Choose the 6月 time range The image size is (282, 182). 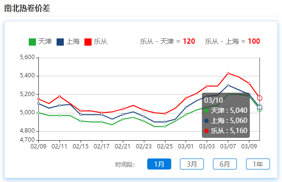(225, 164)
